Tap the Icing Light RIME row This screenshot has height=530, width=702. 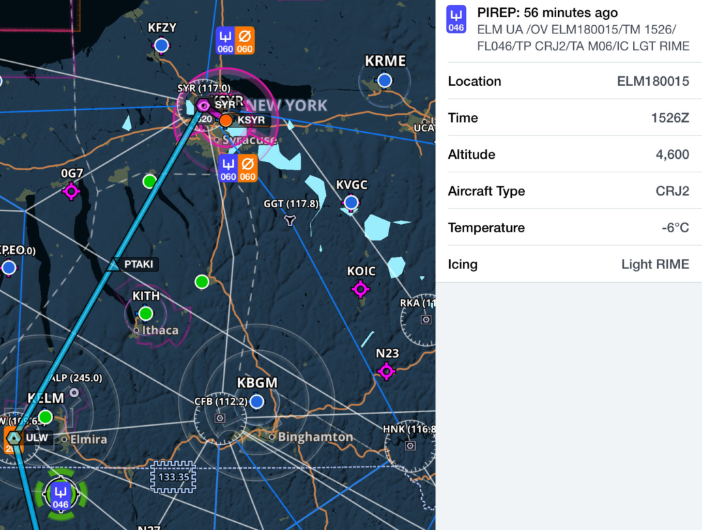click(x=568, y=264)
